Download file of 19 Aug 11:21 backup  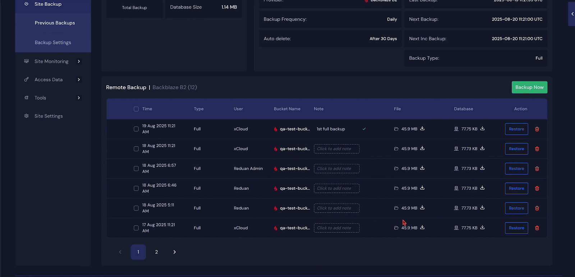click(422, 128)
